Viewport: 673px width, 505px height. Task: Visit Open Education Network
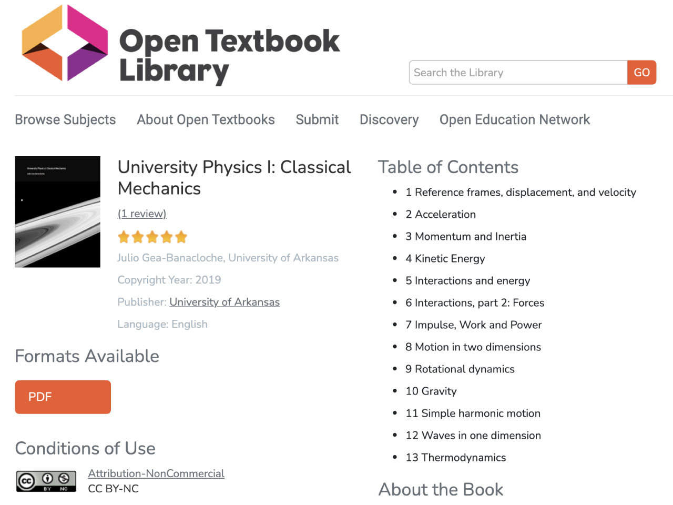514,119
